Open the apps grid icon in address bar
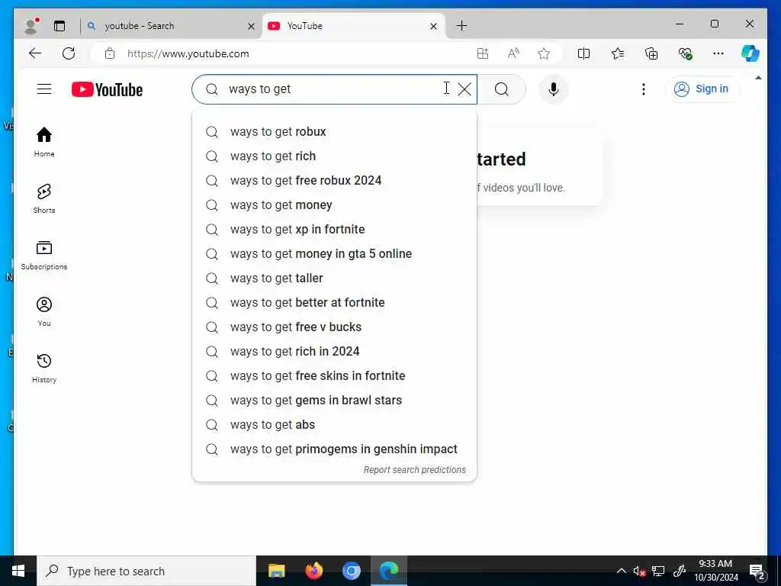 483,53
